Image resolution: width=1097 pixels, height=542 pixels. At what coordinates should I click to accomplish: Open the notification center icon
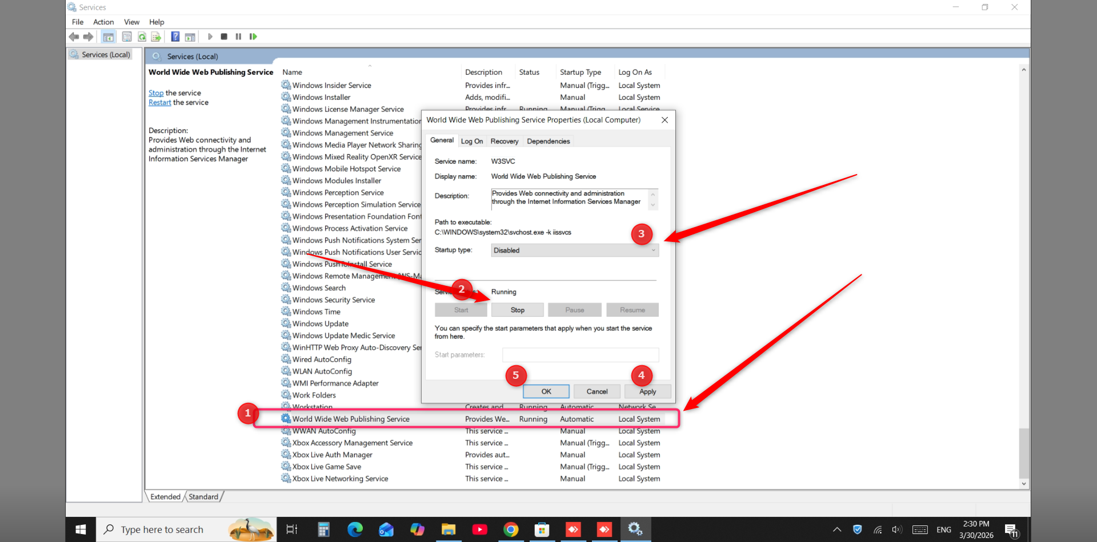tap(1011, 531)
